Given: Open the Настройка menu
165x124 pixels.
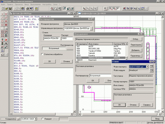Looking at the screenshot, I should 47,5.
